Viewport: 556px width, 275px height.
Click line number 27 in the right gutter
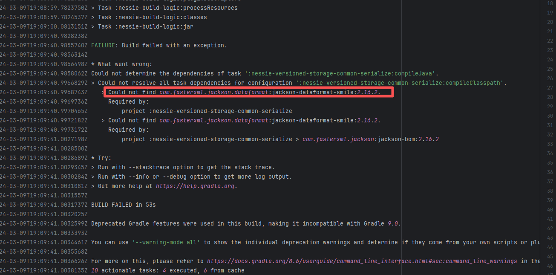tap(549, 87)
